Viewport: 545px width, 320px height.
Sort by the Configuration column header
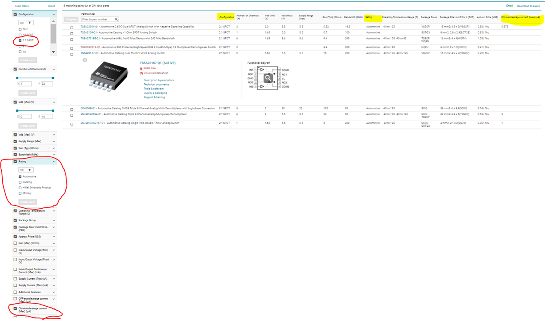pyautogui.click(x=226, y=17)
